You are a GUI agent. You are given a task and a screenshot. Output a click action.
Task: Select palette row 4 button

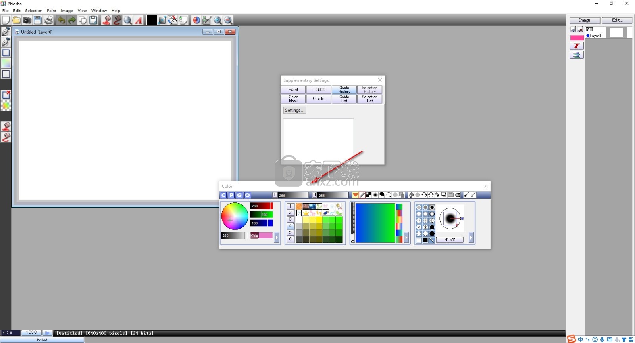[x=290, y=226]
